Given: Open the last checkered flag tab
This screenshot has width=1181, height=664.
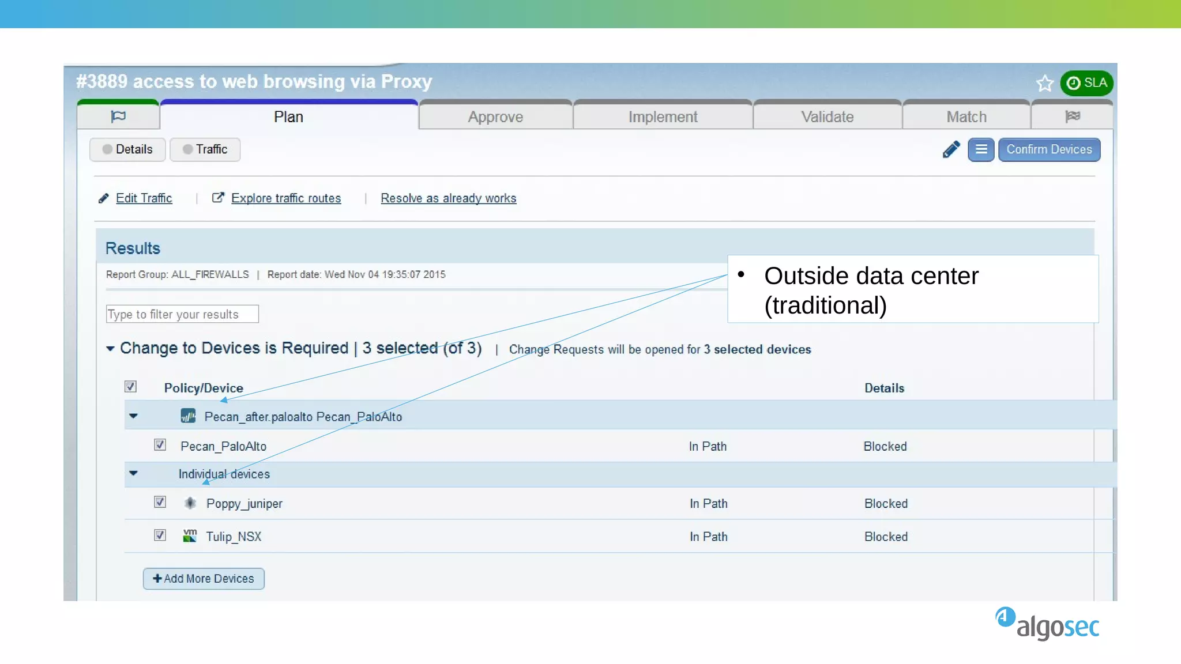Looking at the screenshot, I should [1072, 116].
